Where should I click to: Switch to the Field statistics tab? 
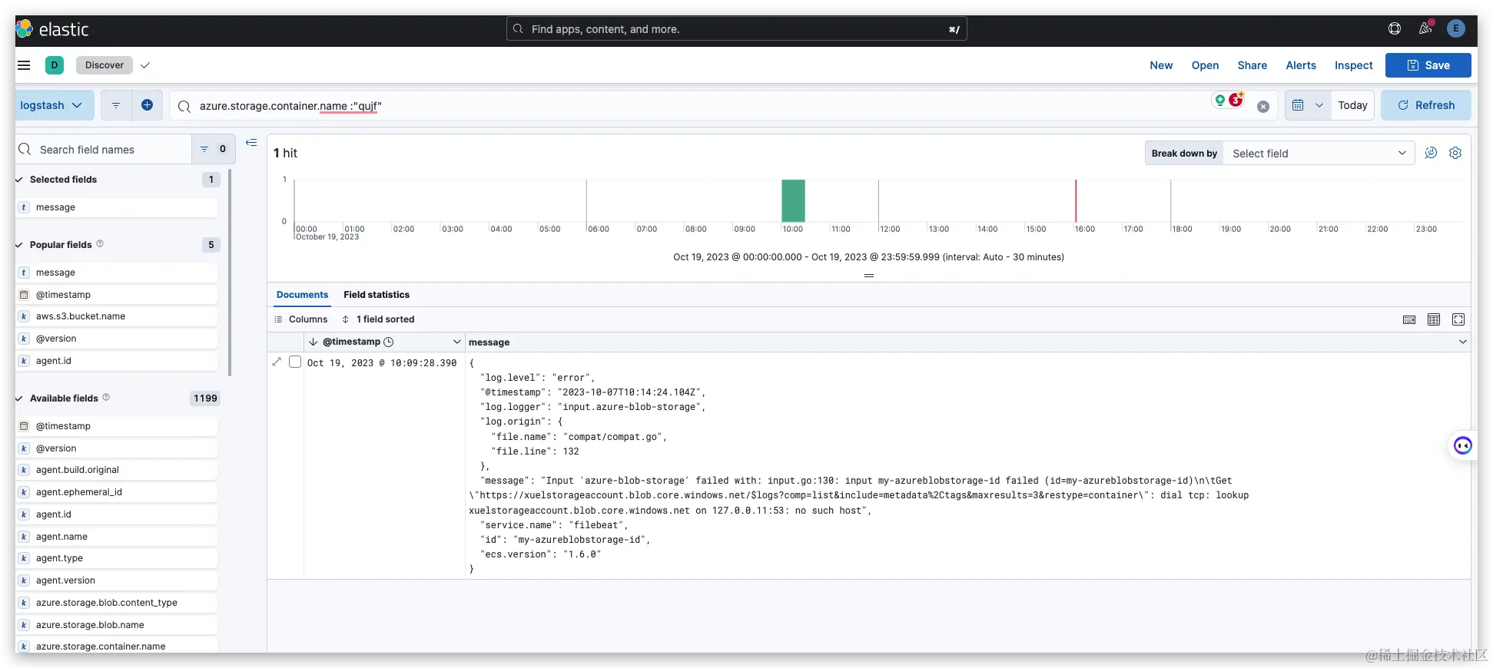click(377, 295)
